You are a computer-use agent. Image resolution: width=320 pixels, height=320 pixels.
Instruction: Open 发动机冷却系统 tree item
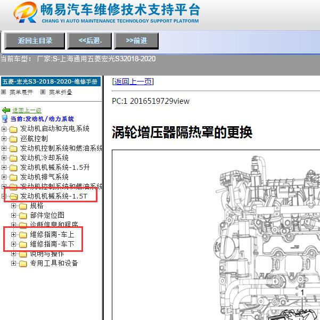tap(44, 158)
